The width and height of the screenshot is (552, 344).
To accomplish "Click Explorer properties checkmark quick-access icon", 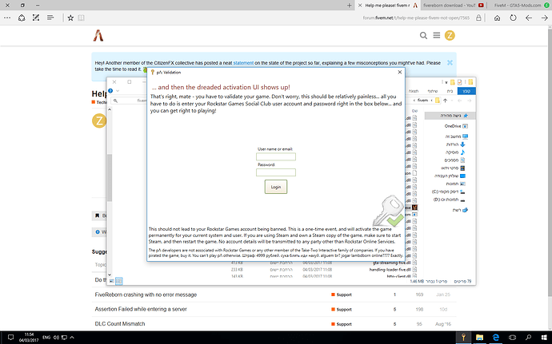I will pos(459,82).
